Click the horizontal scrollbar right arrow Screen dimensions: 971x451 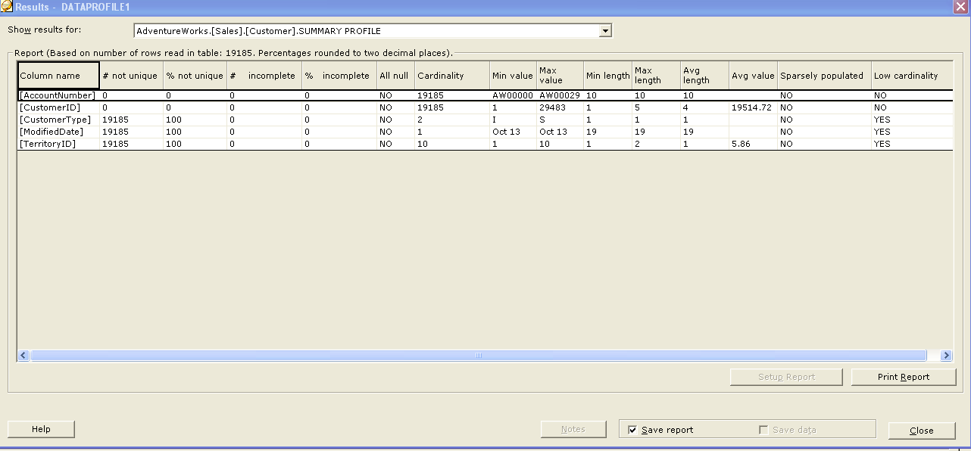coord(946,355)
